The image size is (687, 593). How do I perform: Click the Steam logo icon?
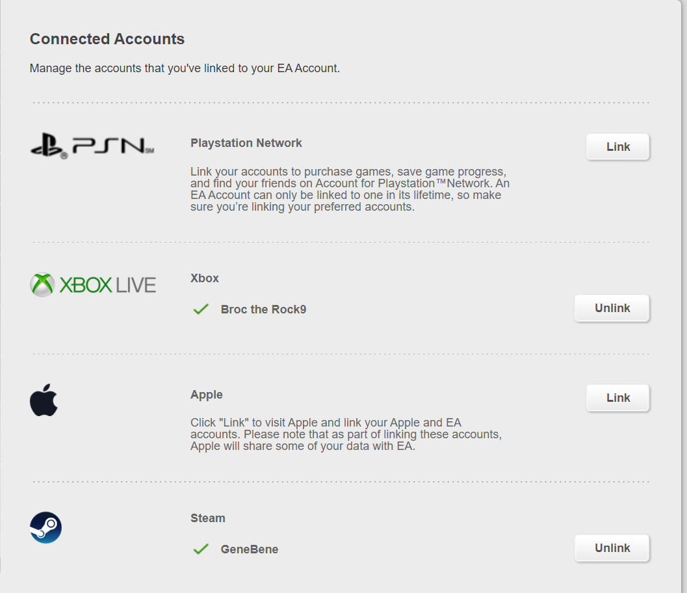tap(45, 527)
